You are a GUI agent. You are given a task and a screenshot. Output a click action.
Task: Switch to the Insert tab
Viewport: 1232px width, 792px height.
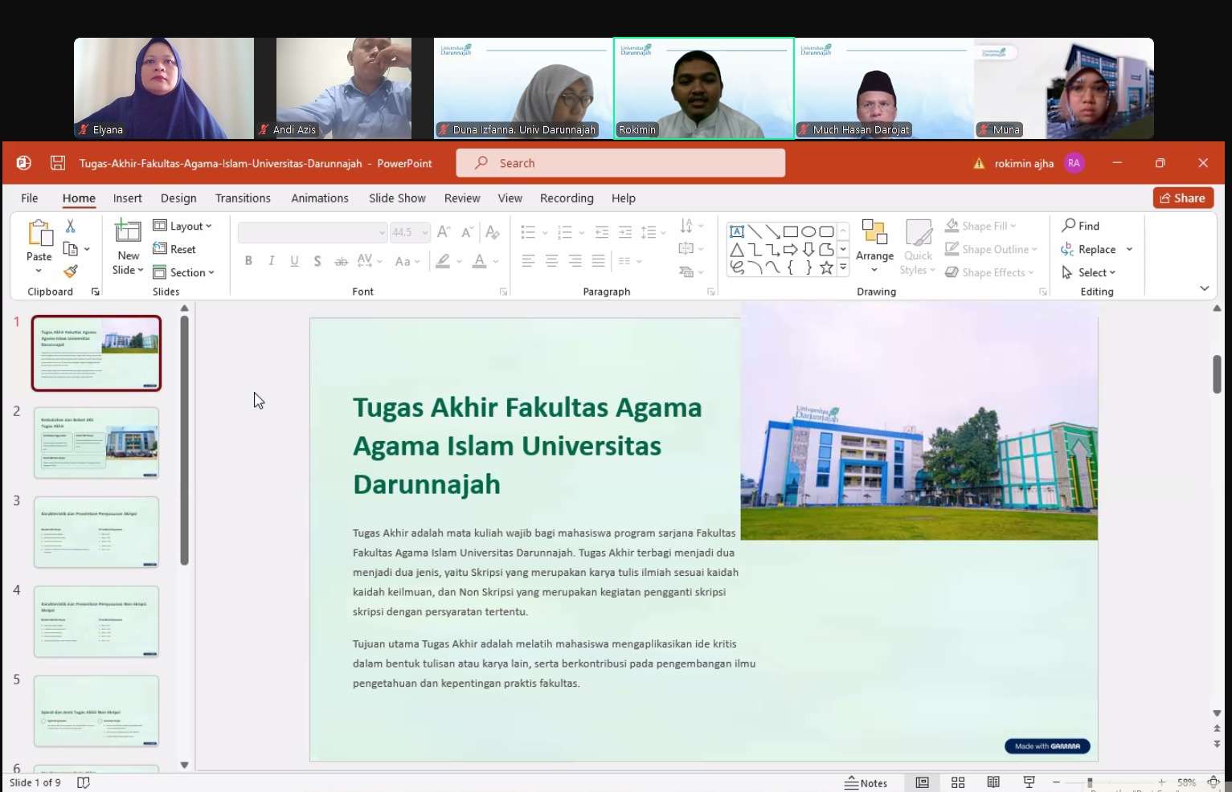pos(127,198)
